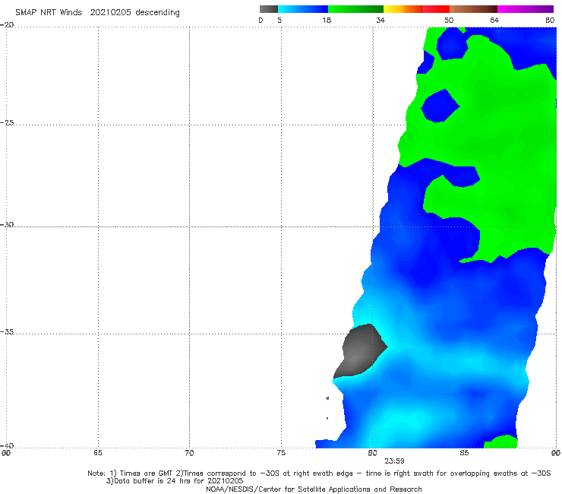This screenshot has width=562, height=494.
Task: Click the swath time label '23:59'
Action: pos(394,461)
